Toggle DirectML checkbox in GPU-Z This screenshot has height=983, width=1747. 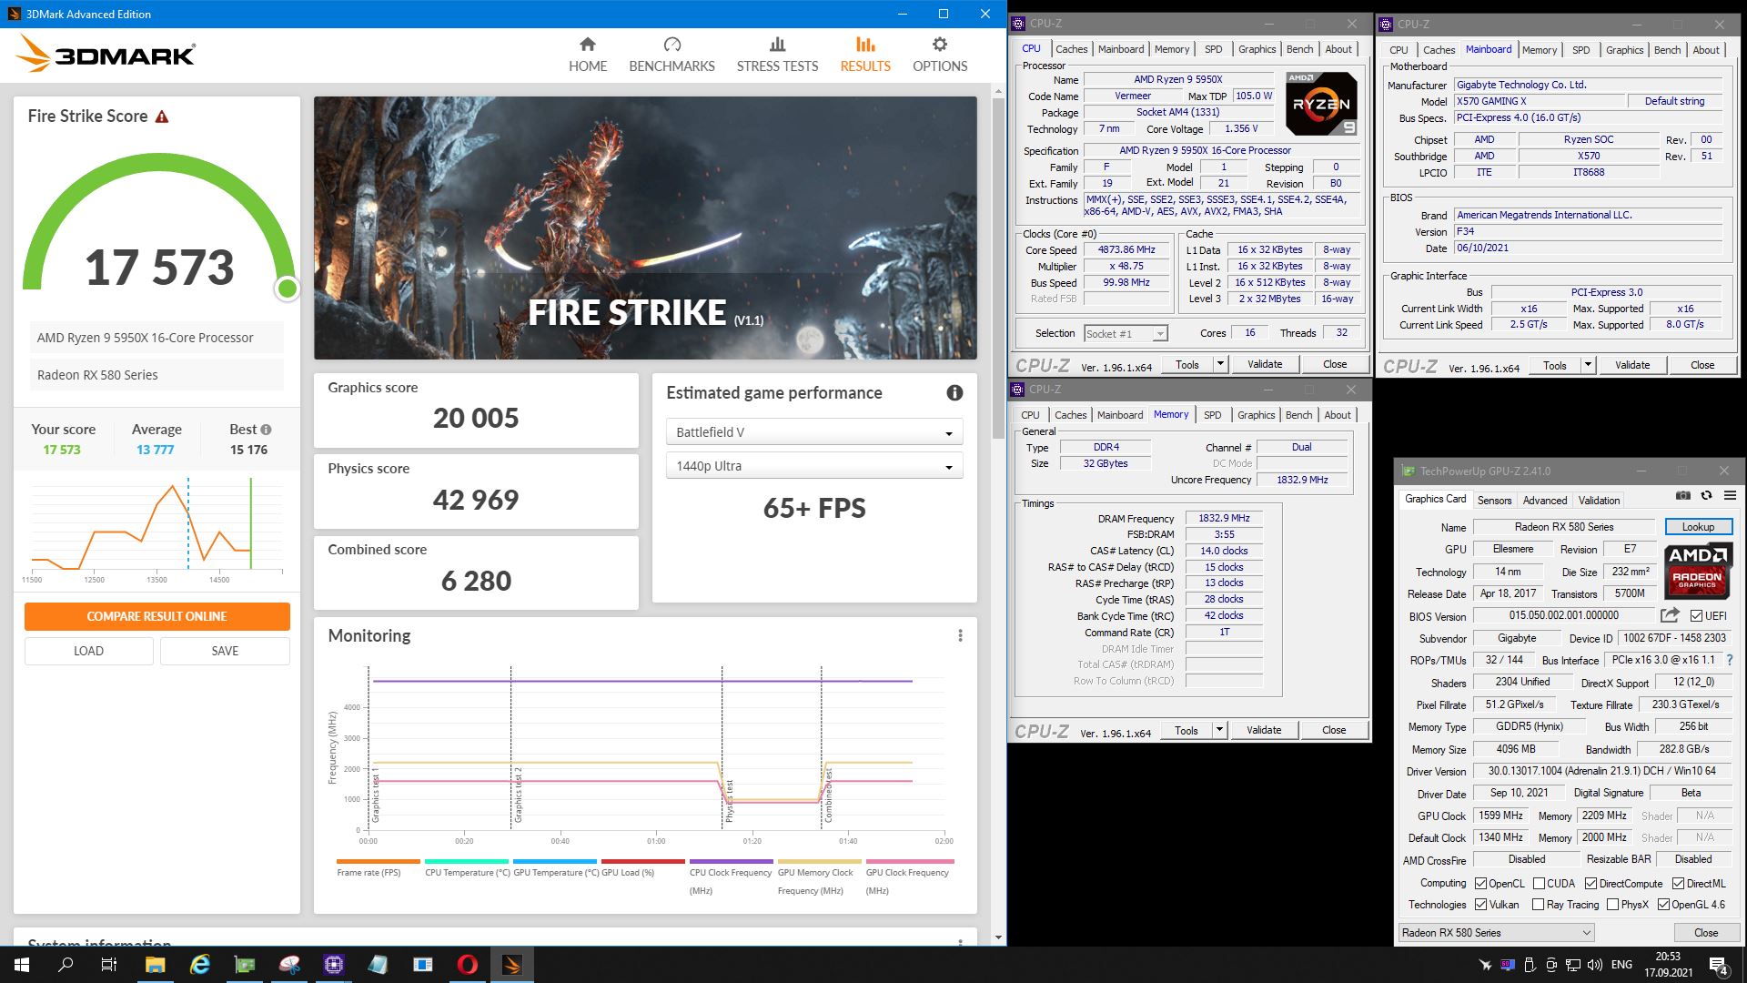coord(1678,884)
